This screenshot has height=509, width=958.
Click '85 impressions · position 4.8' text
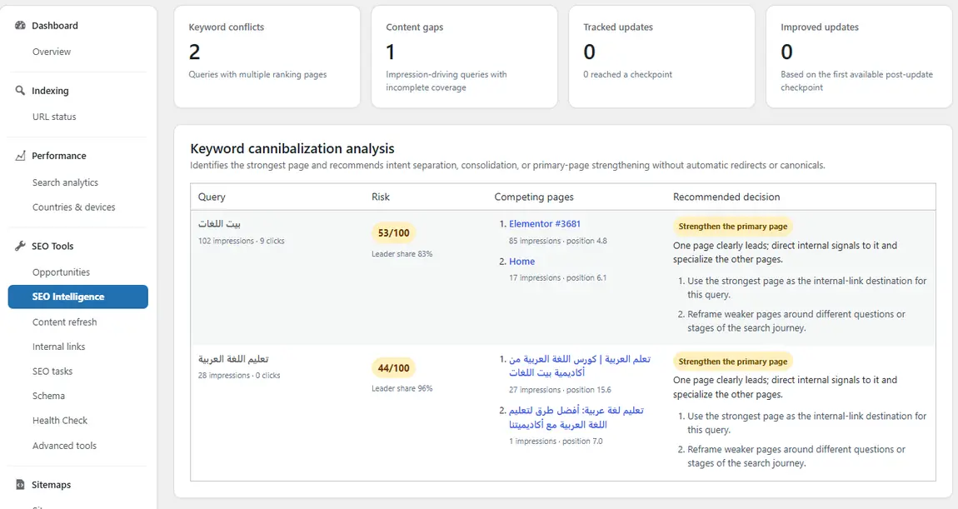point(558,241)
